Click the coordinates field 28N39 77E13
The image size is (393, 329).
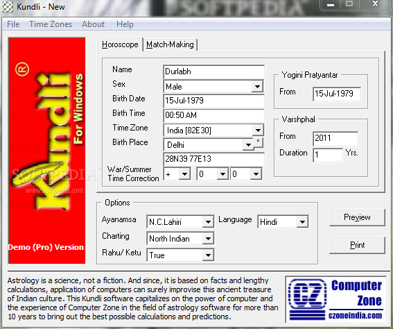213,159
